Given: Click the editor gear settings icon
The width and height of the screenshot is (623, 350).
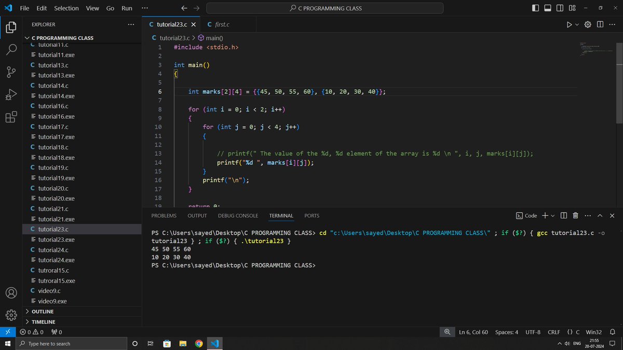Looking at the screenshot, I should coord(588,24).
